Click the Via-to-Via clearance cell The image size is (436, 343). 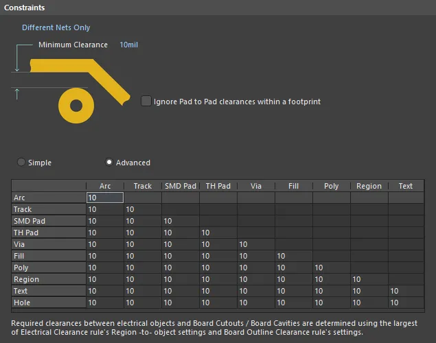tap(255, 244)
